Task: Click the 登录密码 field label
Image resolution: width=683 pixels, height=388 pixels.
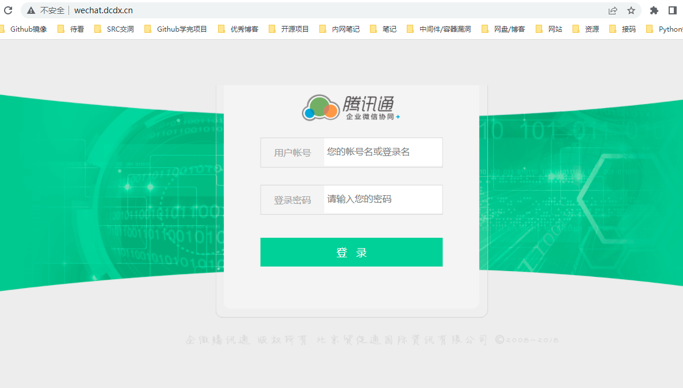Action: click(x=292, y=200)
